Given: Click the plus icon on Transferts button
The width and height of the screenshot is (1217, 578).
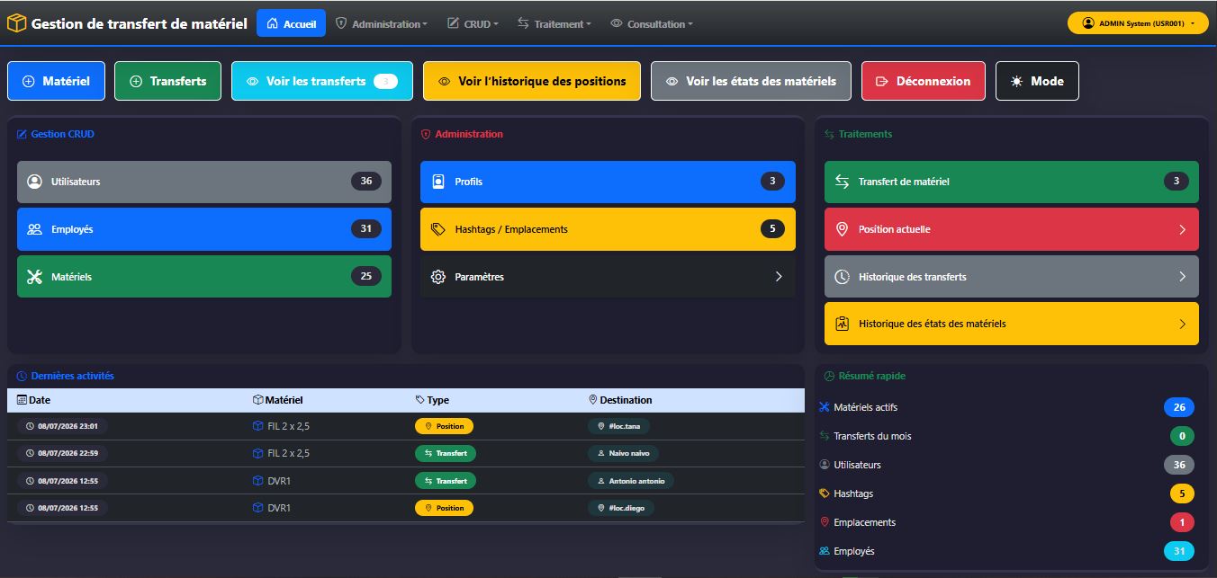Looking at the screenshot, I should [x=136, y=81].
